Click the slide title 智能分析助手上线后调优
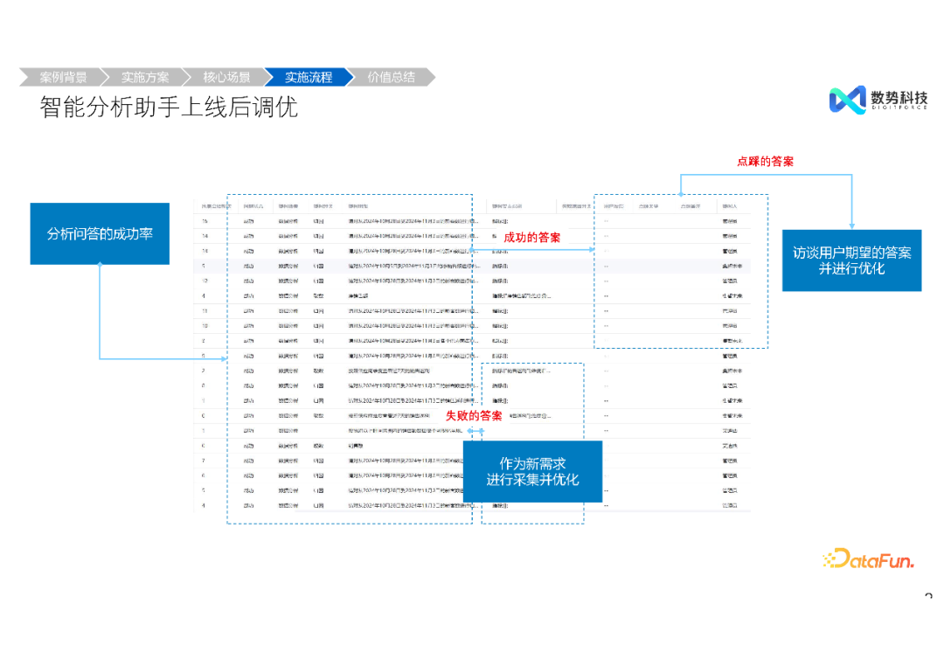944x666 pixels. tap(166, 108)
